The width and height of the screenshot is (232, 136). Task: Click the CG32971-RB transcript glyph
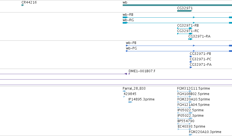point(185,28)
